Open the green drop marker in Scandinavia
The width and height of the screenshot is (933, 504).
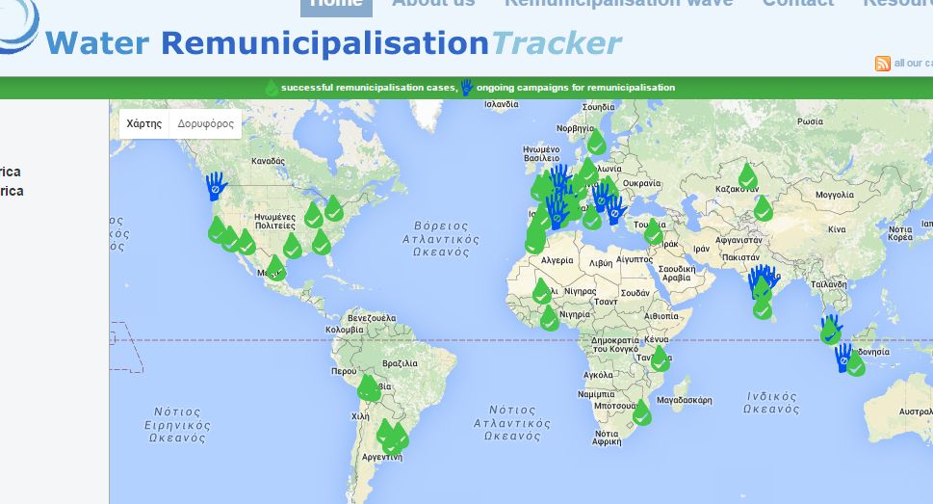[597, 143]
